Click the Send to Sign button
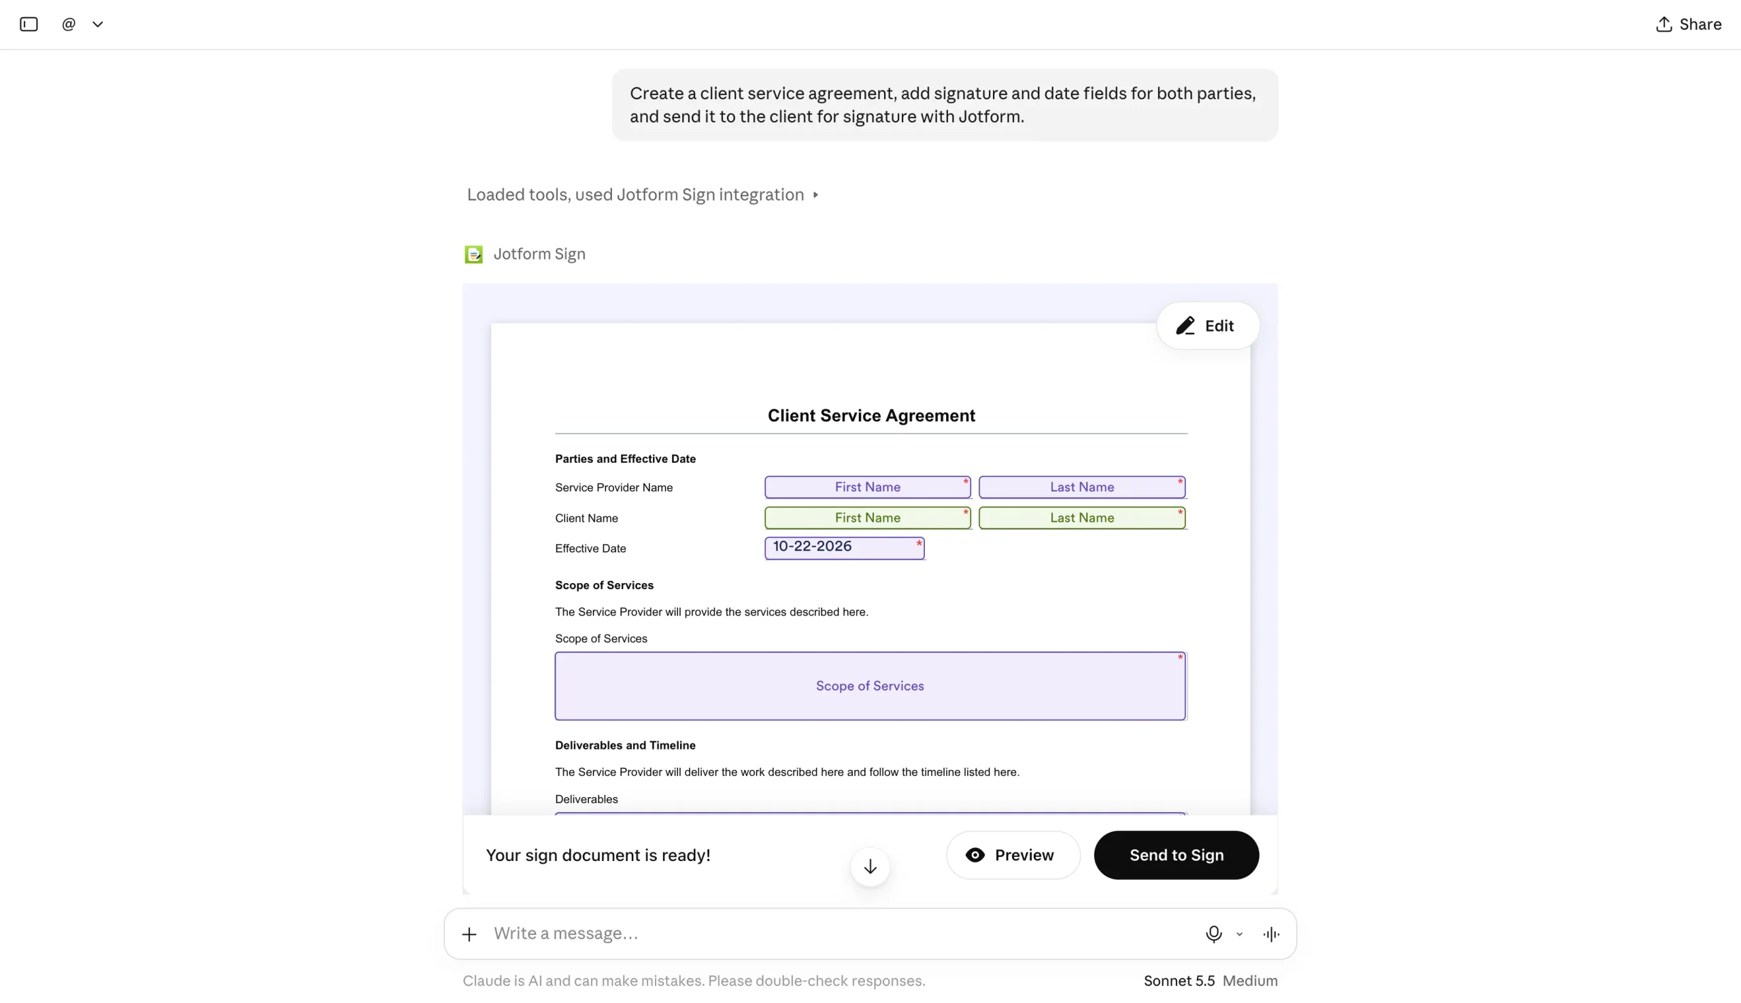1741x1003 pixels. click(1176, 855)
